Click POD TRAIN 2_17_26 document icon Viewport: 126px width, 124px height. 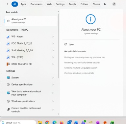pos(8,44)
